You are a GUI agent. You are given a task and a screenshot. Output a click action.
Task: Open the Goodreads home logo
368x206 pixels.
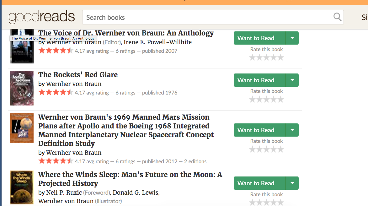click(x=42, y=17)
